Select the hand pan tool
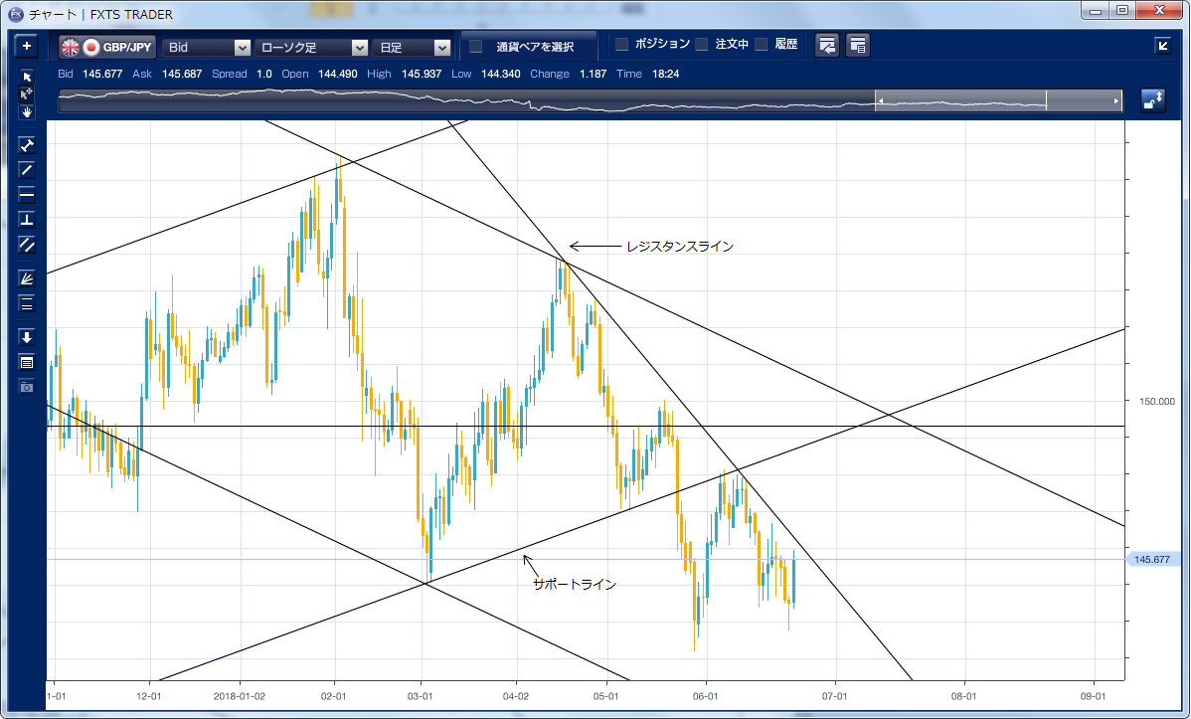The height and width of the screenshot is (719, 1191). coord(27,111)
